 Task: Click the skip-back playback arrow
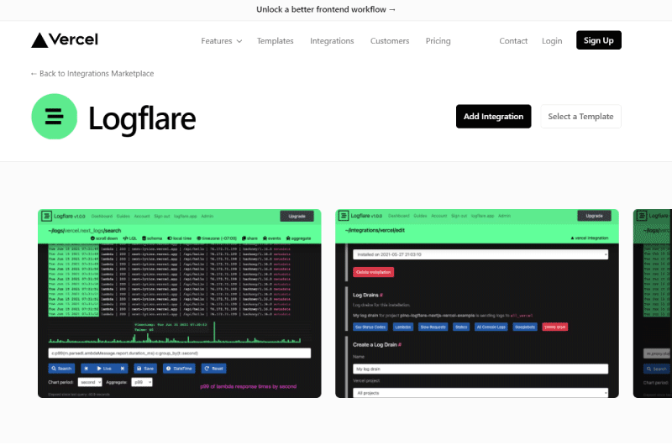[x=87, y=369]
